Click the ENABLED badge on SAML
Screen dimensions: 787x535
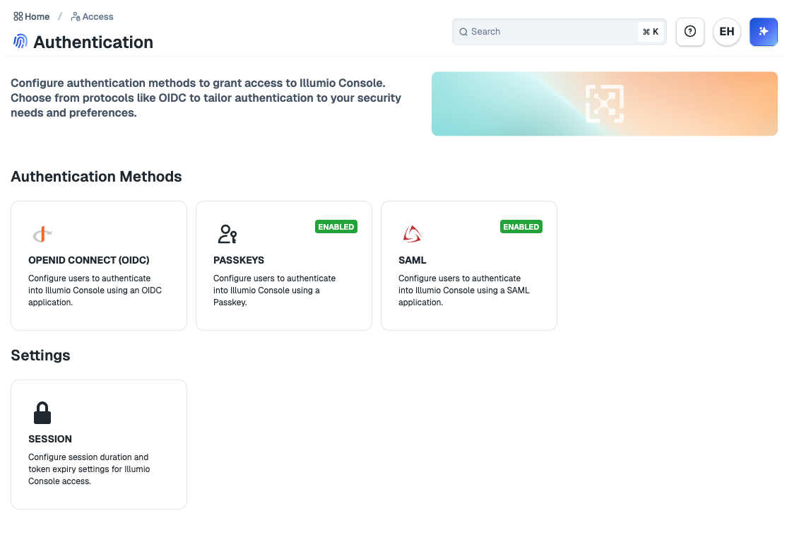click(521, 227)
